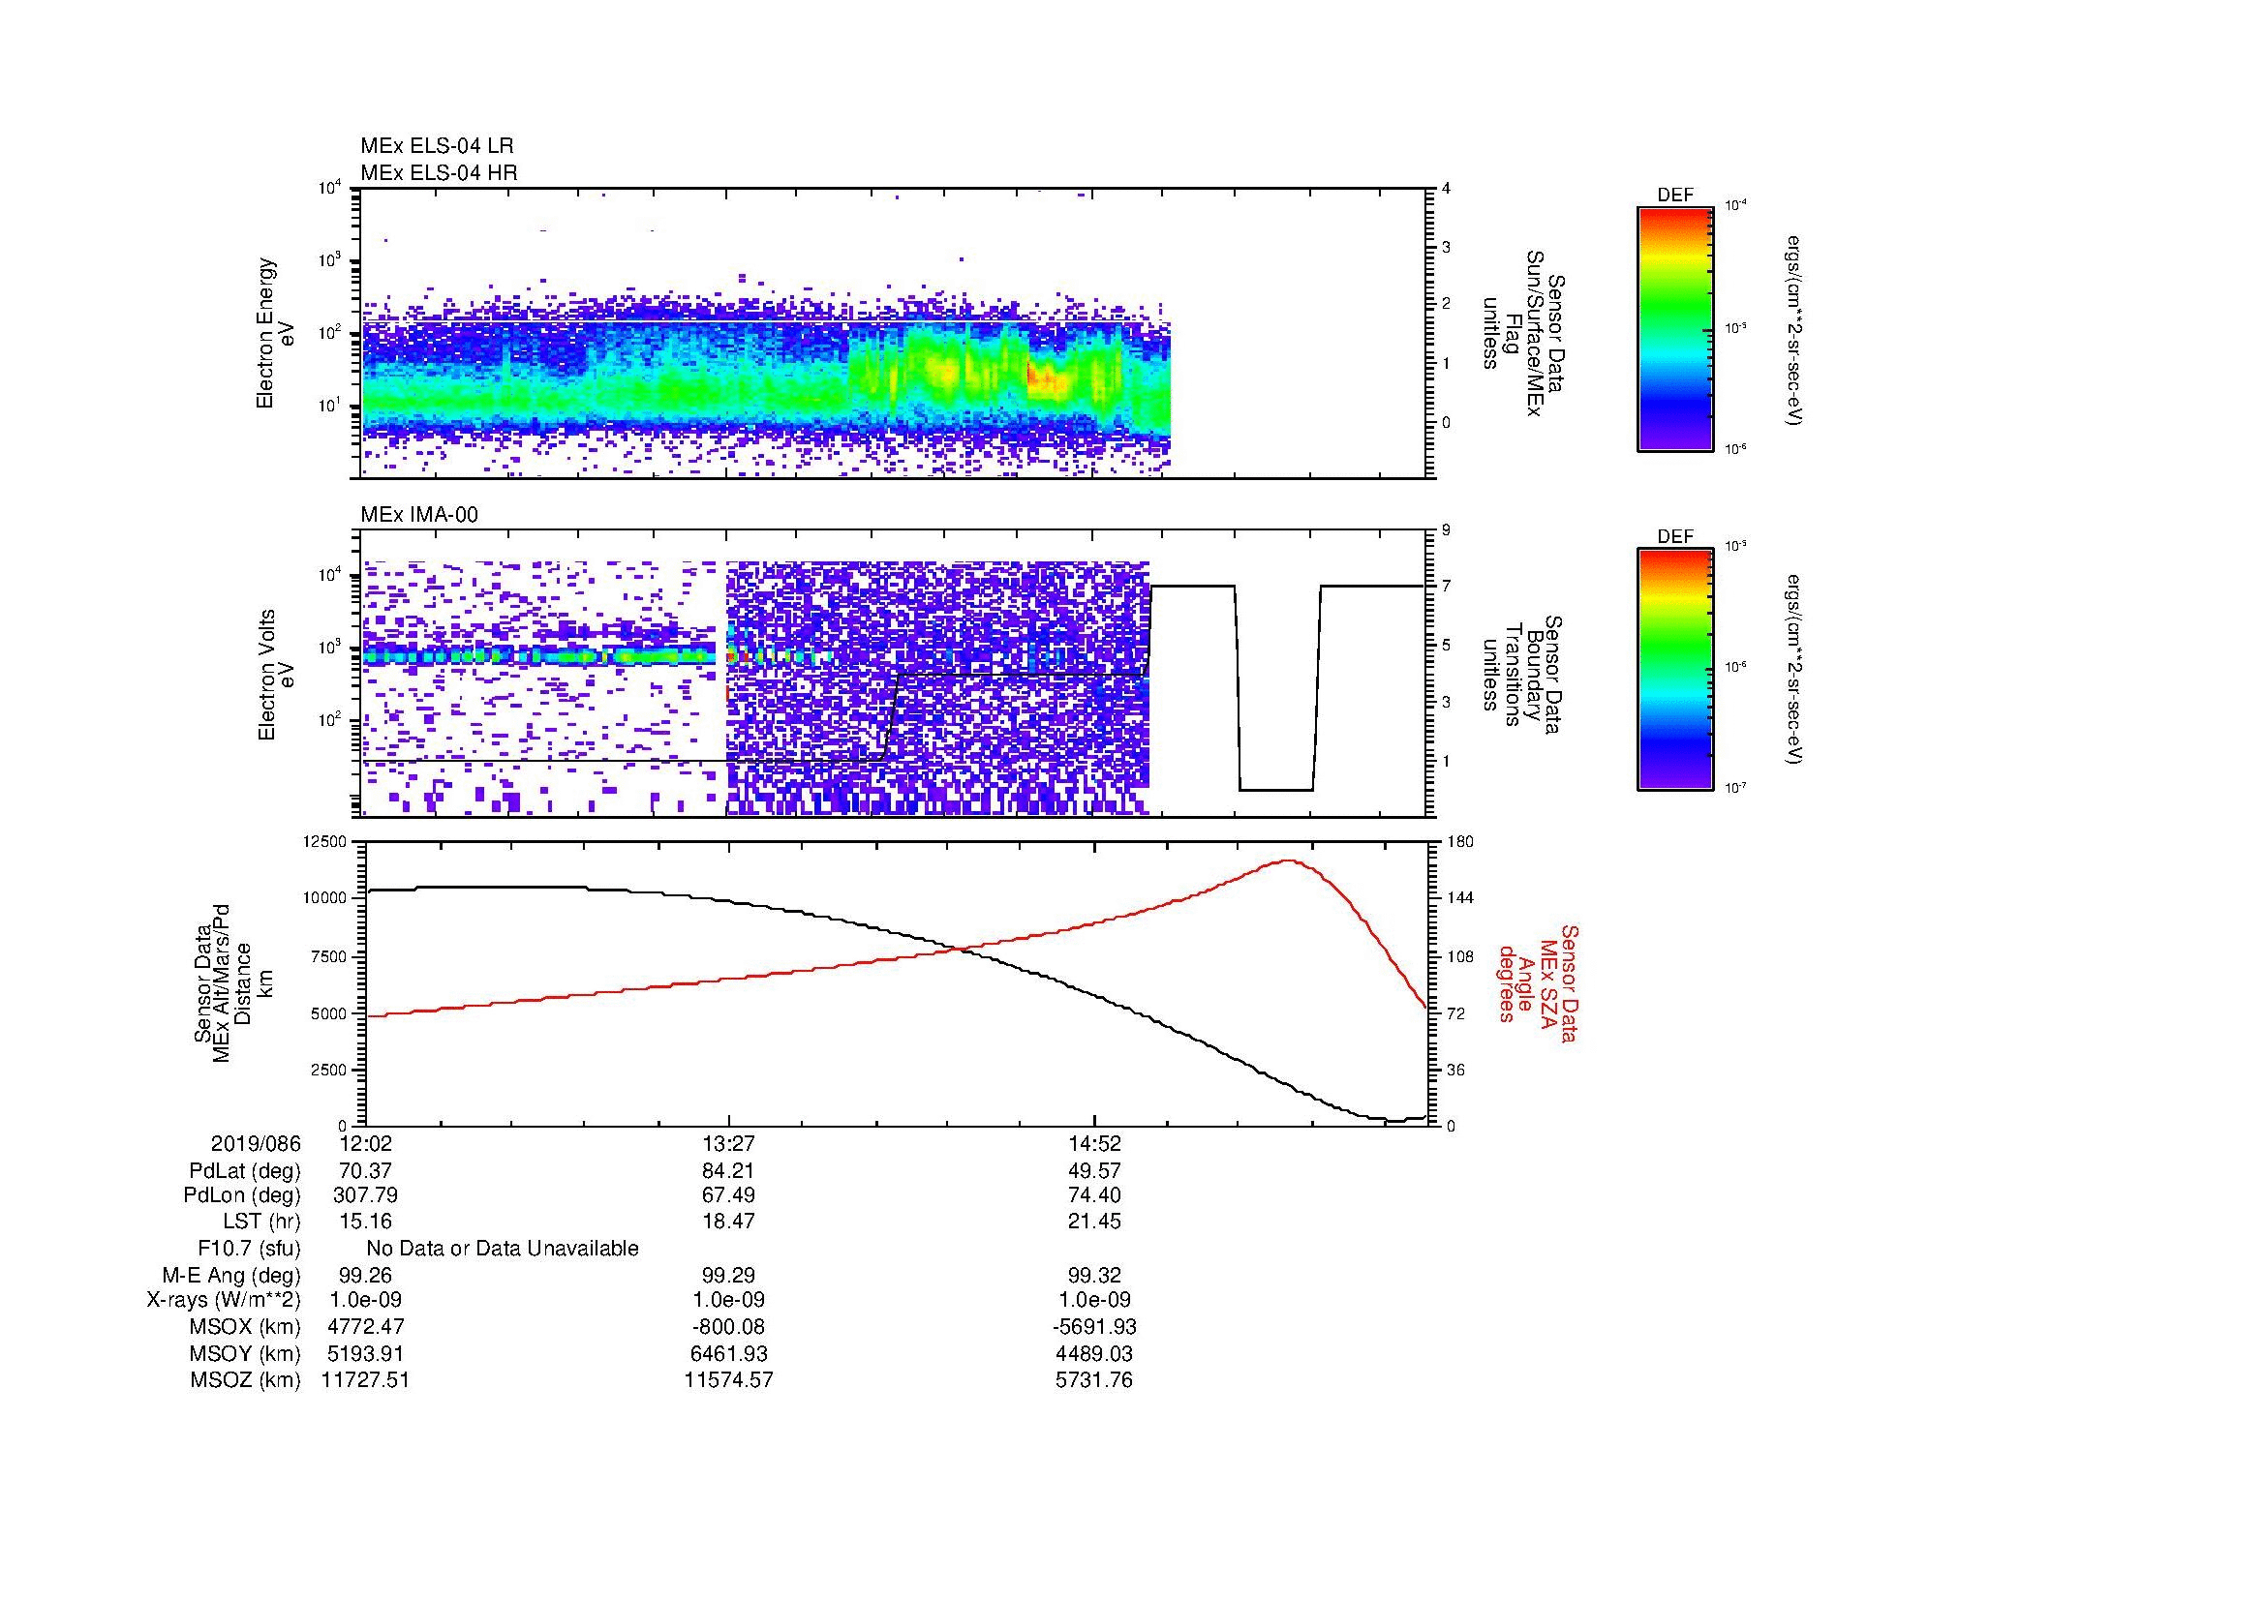Click the '14:52' time tick label
The image size is (2265, 1600).
(1094, 1143)
